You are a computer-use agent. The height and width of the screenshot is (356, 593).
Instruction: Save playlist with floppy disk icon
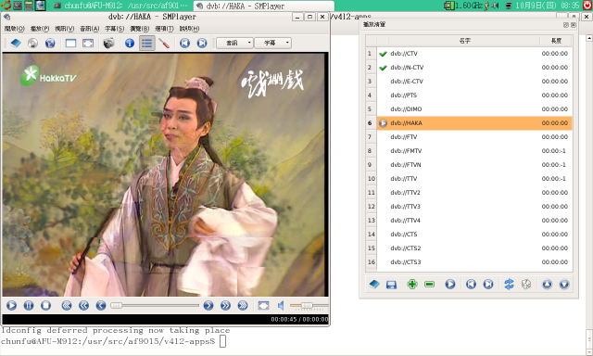[x=391, y=284]
